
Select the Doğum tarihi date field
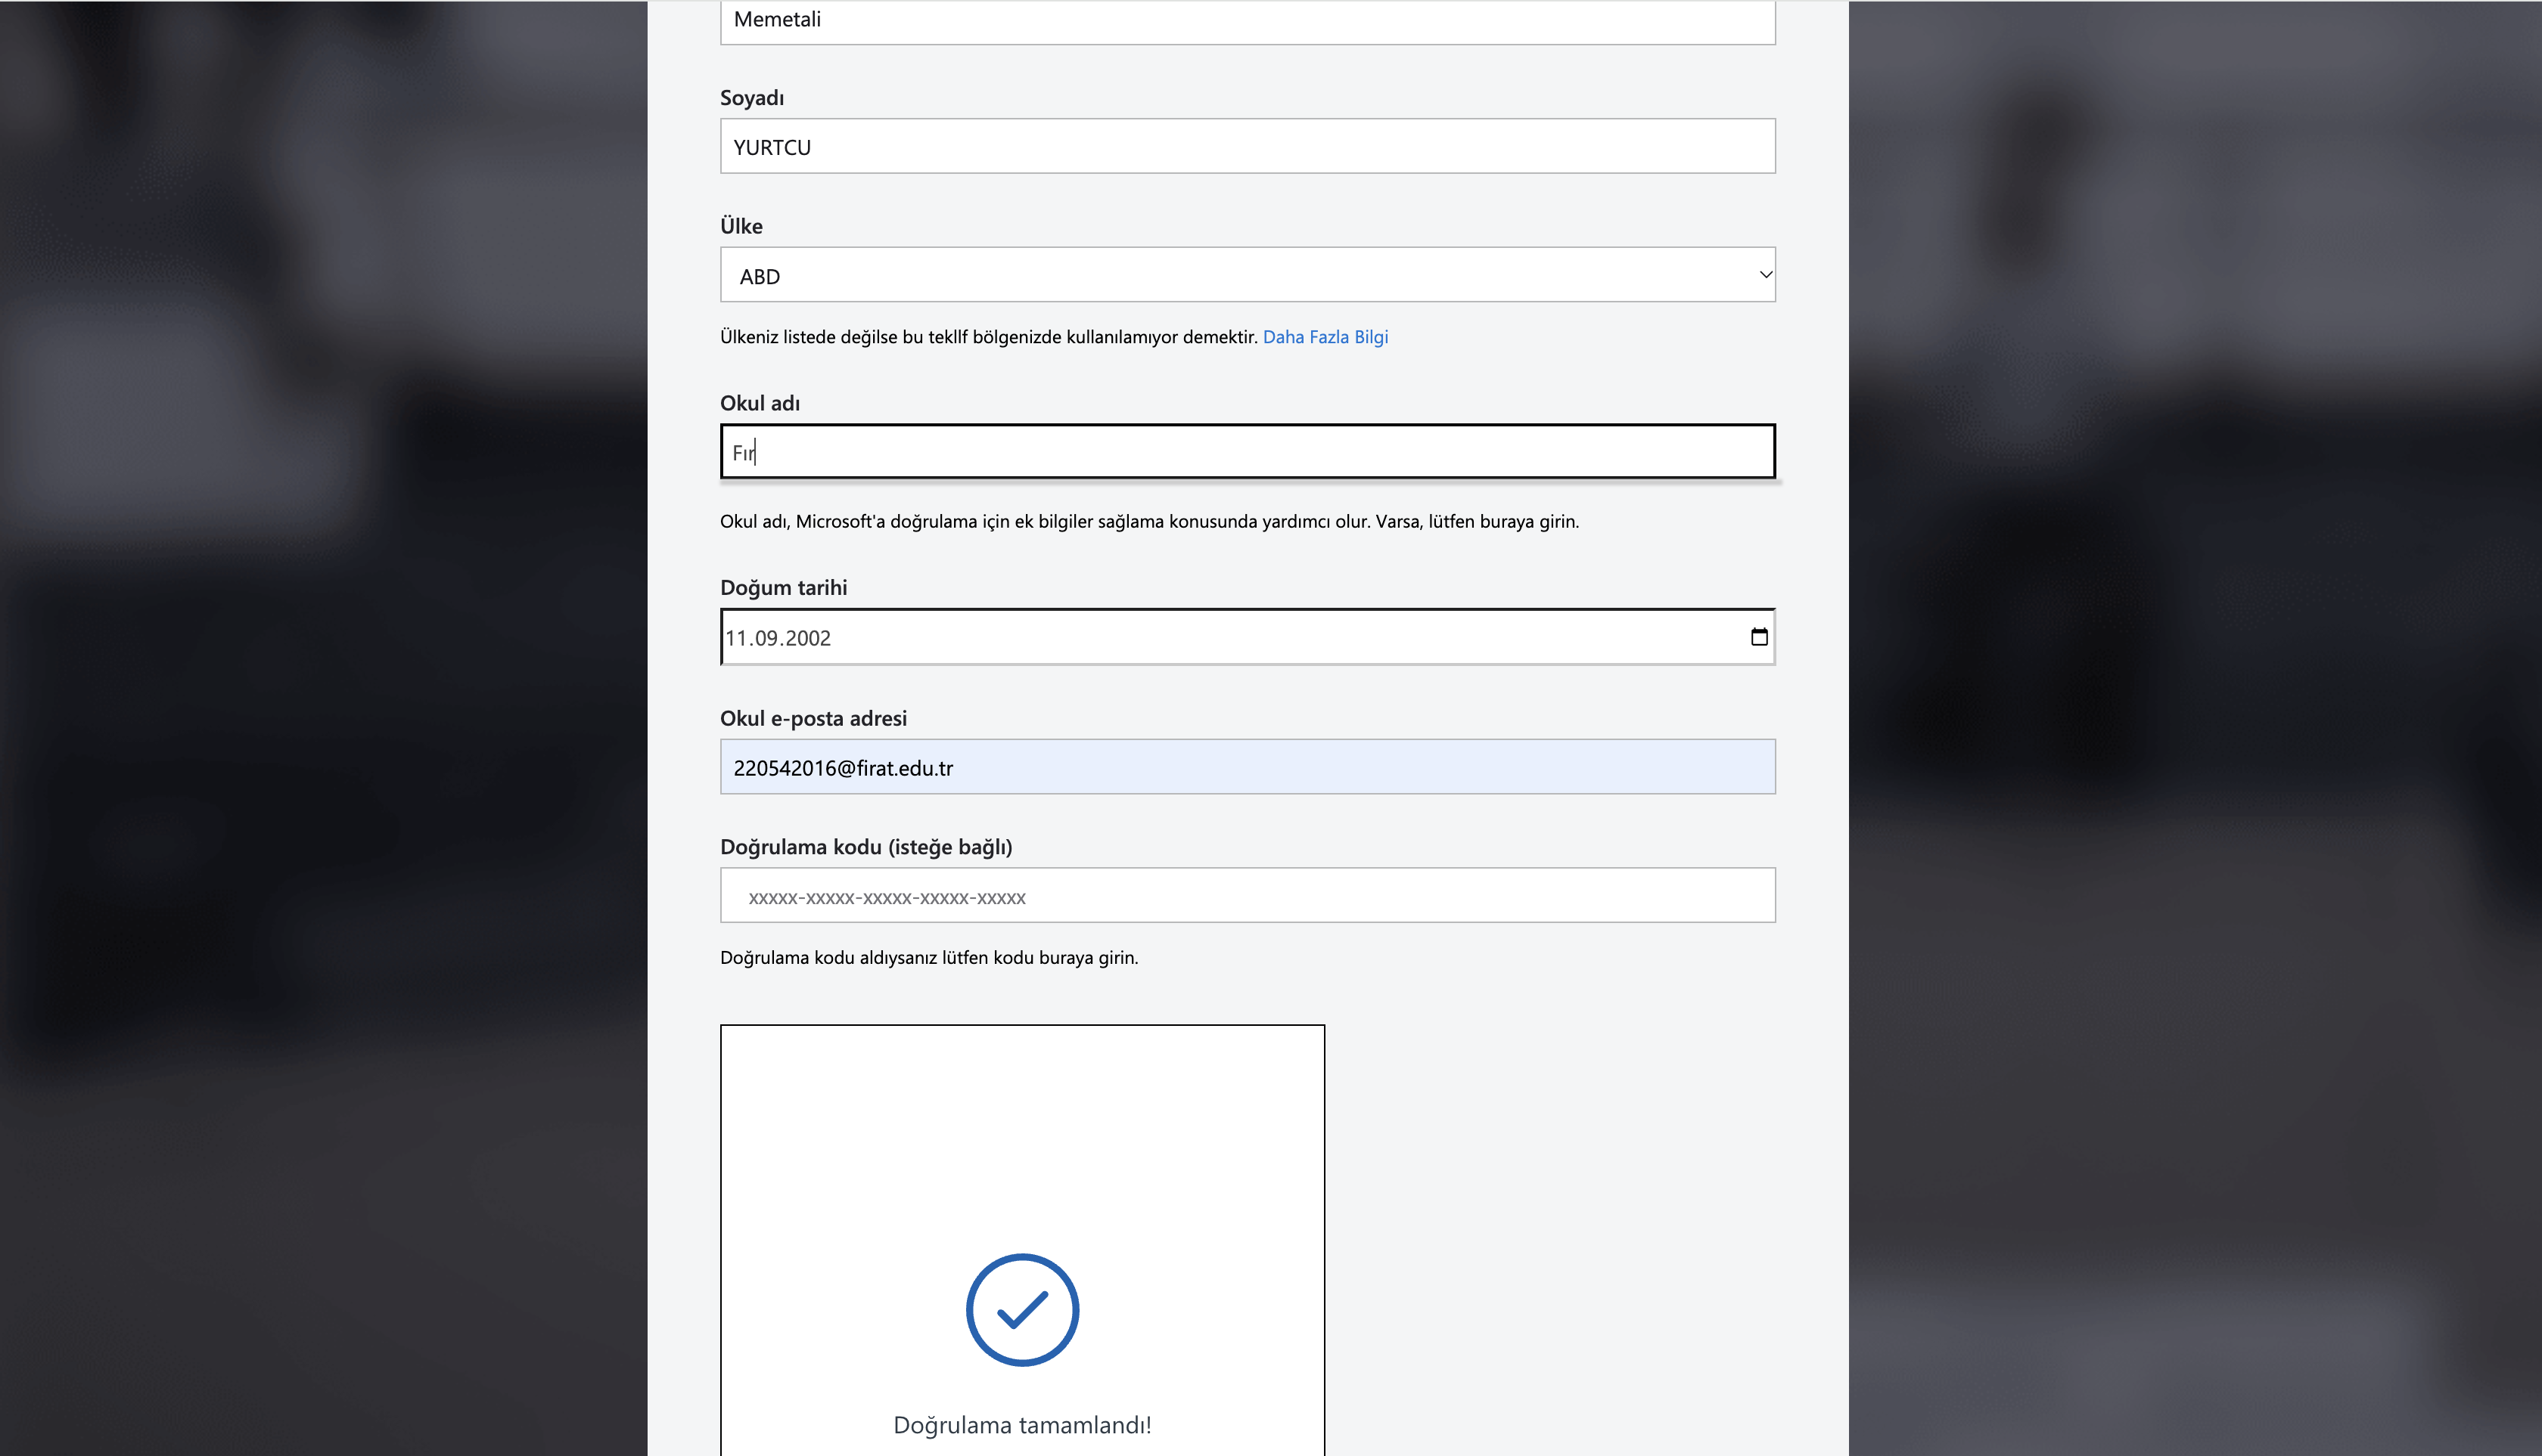(1247, 637)
